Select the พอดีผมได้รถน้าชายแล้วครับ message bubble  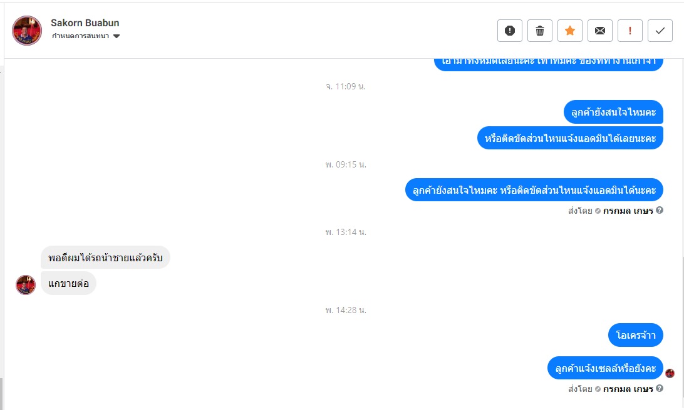(105, 257)
